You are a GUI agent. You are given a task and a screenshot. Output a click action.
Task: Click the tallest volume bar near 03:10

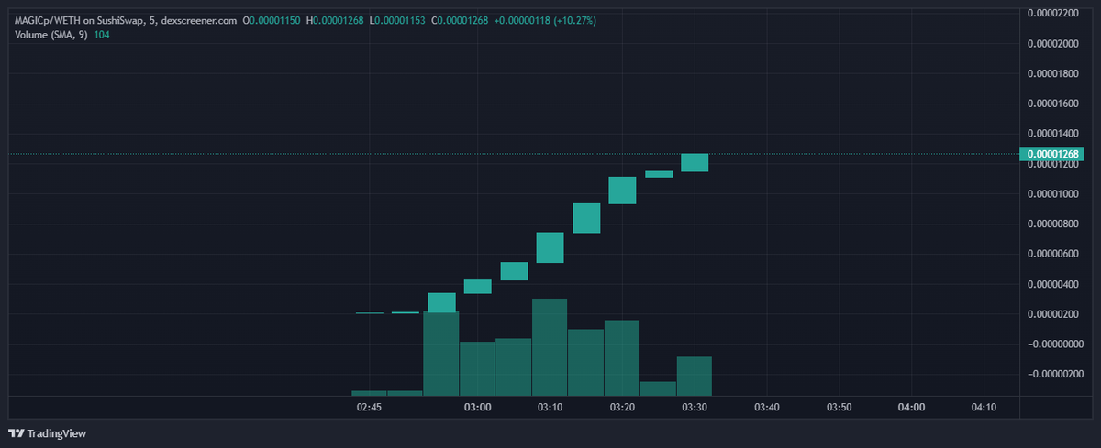[550, 346]
